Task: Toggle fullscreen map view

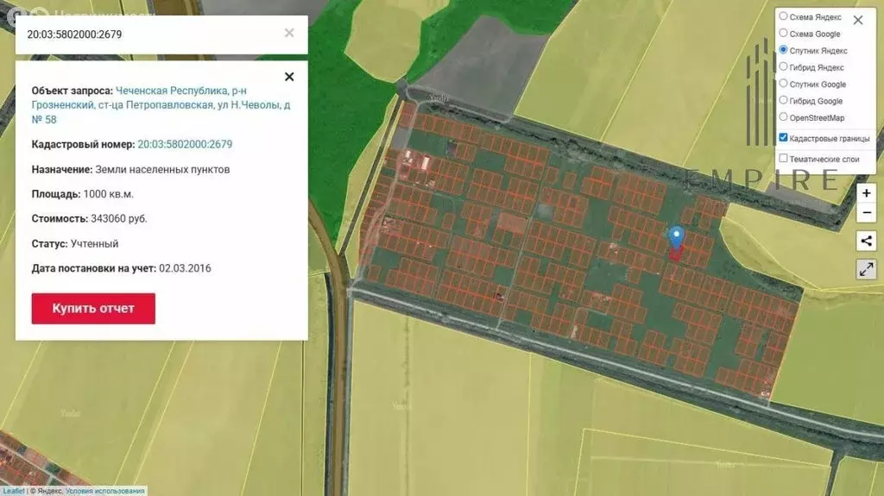Action: coord(866,269)
